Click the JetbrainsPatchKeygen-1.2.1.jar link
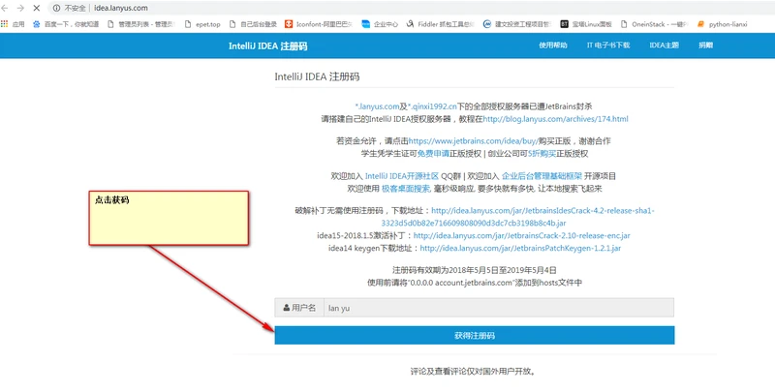 pyautogui.click(x=520, y=249)
